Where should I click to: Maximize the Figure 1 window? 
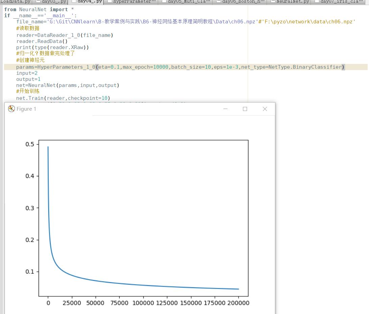tap(245, 109)
